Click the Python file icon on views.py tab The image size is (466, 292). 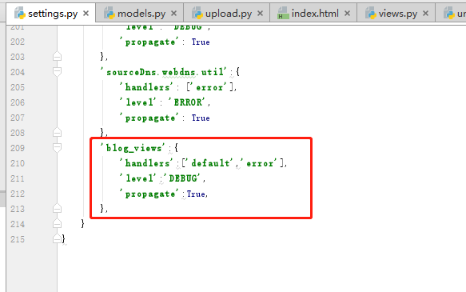(371, 14)
